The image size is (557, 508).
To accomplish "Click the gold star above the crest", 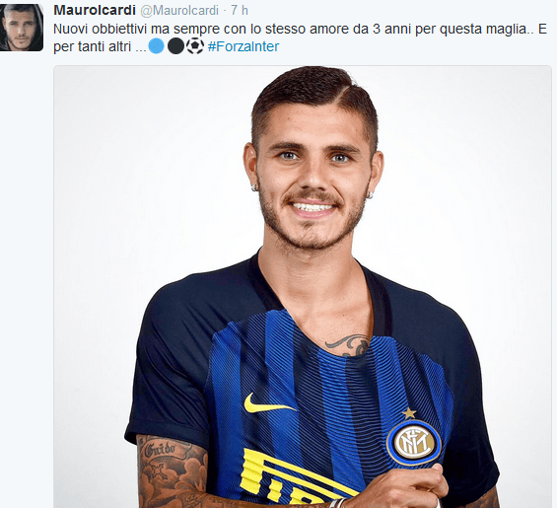I will coord(409,413).
